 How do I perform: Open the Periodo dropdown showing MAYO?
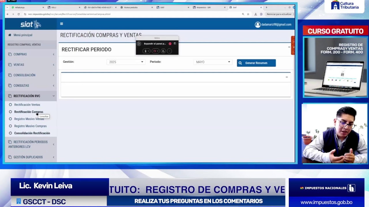tap(213, 62)
